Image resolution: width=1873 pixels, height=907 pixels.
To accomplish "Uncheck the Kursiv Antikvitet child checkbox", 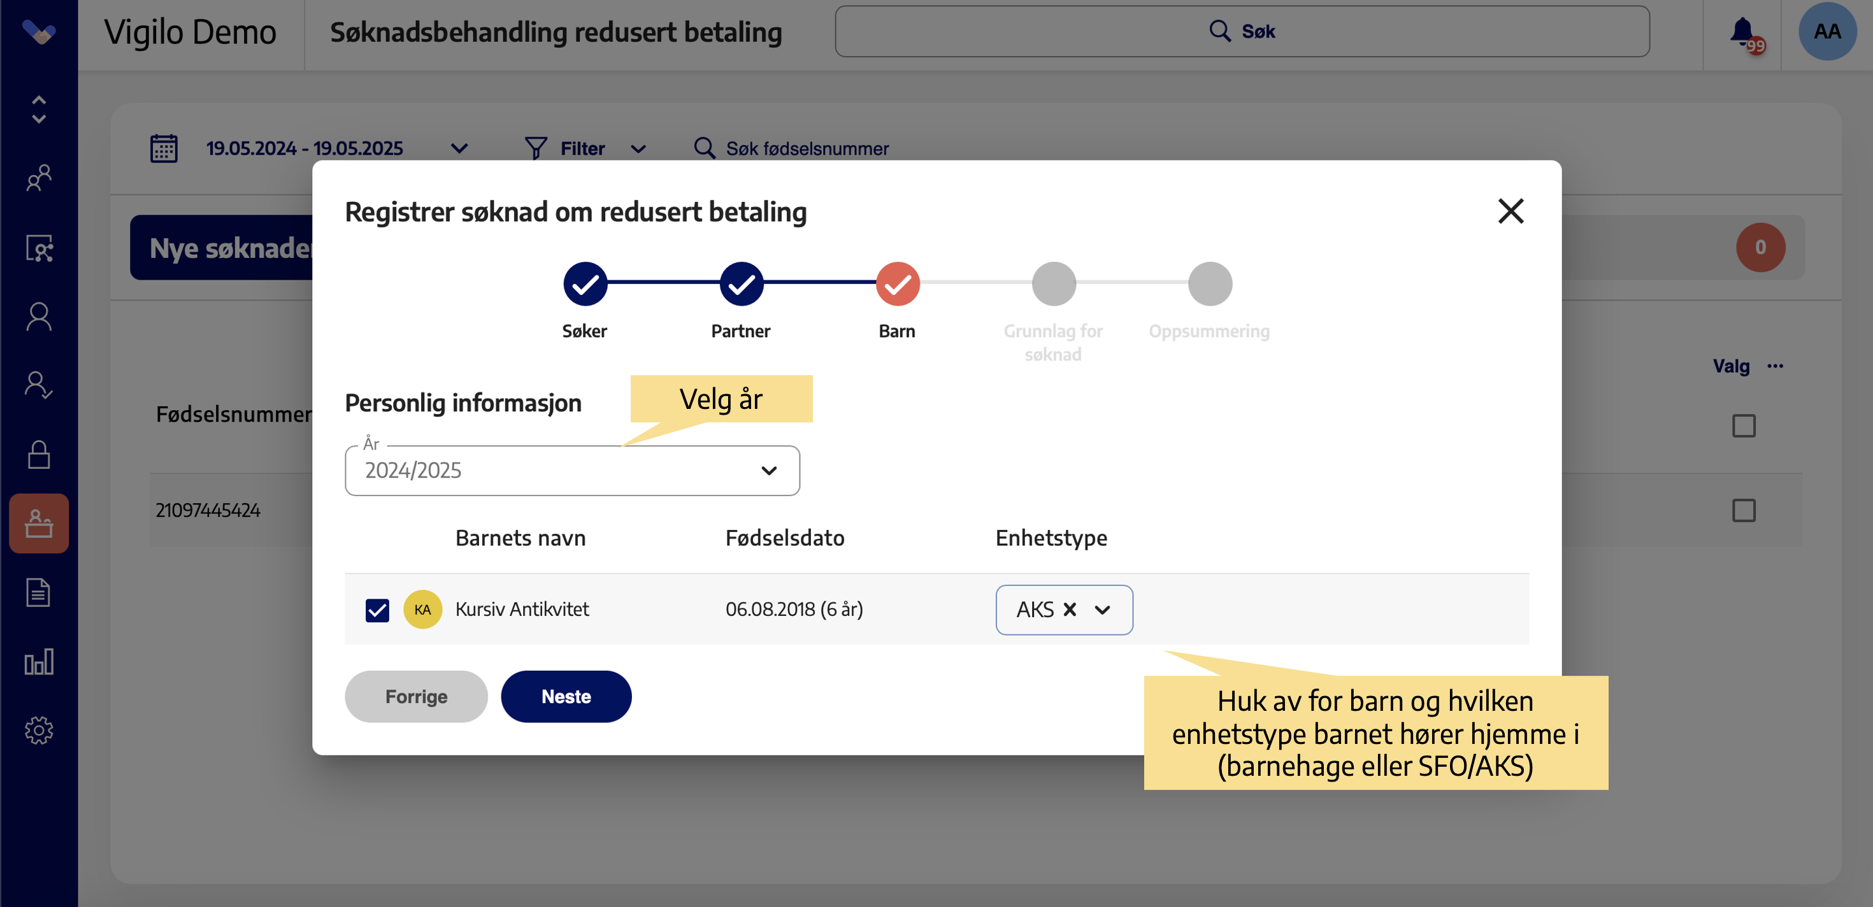I will coord(377,609).
